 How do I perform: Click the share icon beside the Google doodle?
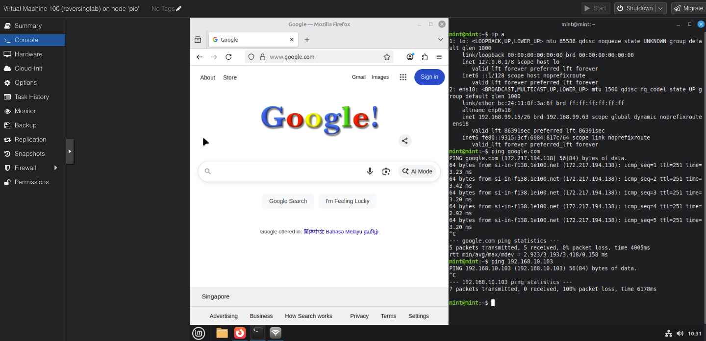click(404, 141)
